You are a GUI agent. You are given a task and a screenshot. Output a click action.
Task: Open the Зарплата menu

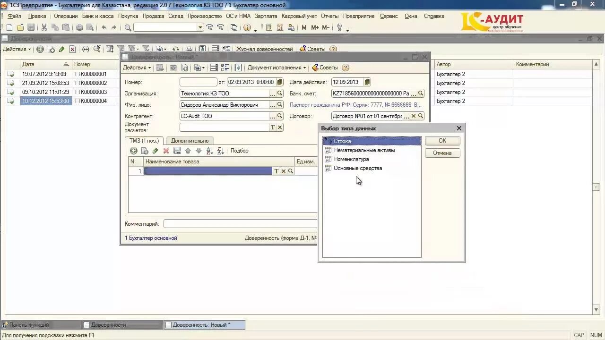266,16
